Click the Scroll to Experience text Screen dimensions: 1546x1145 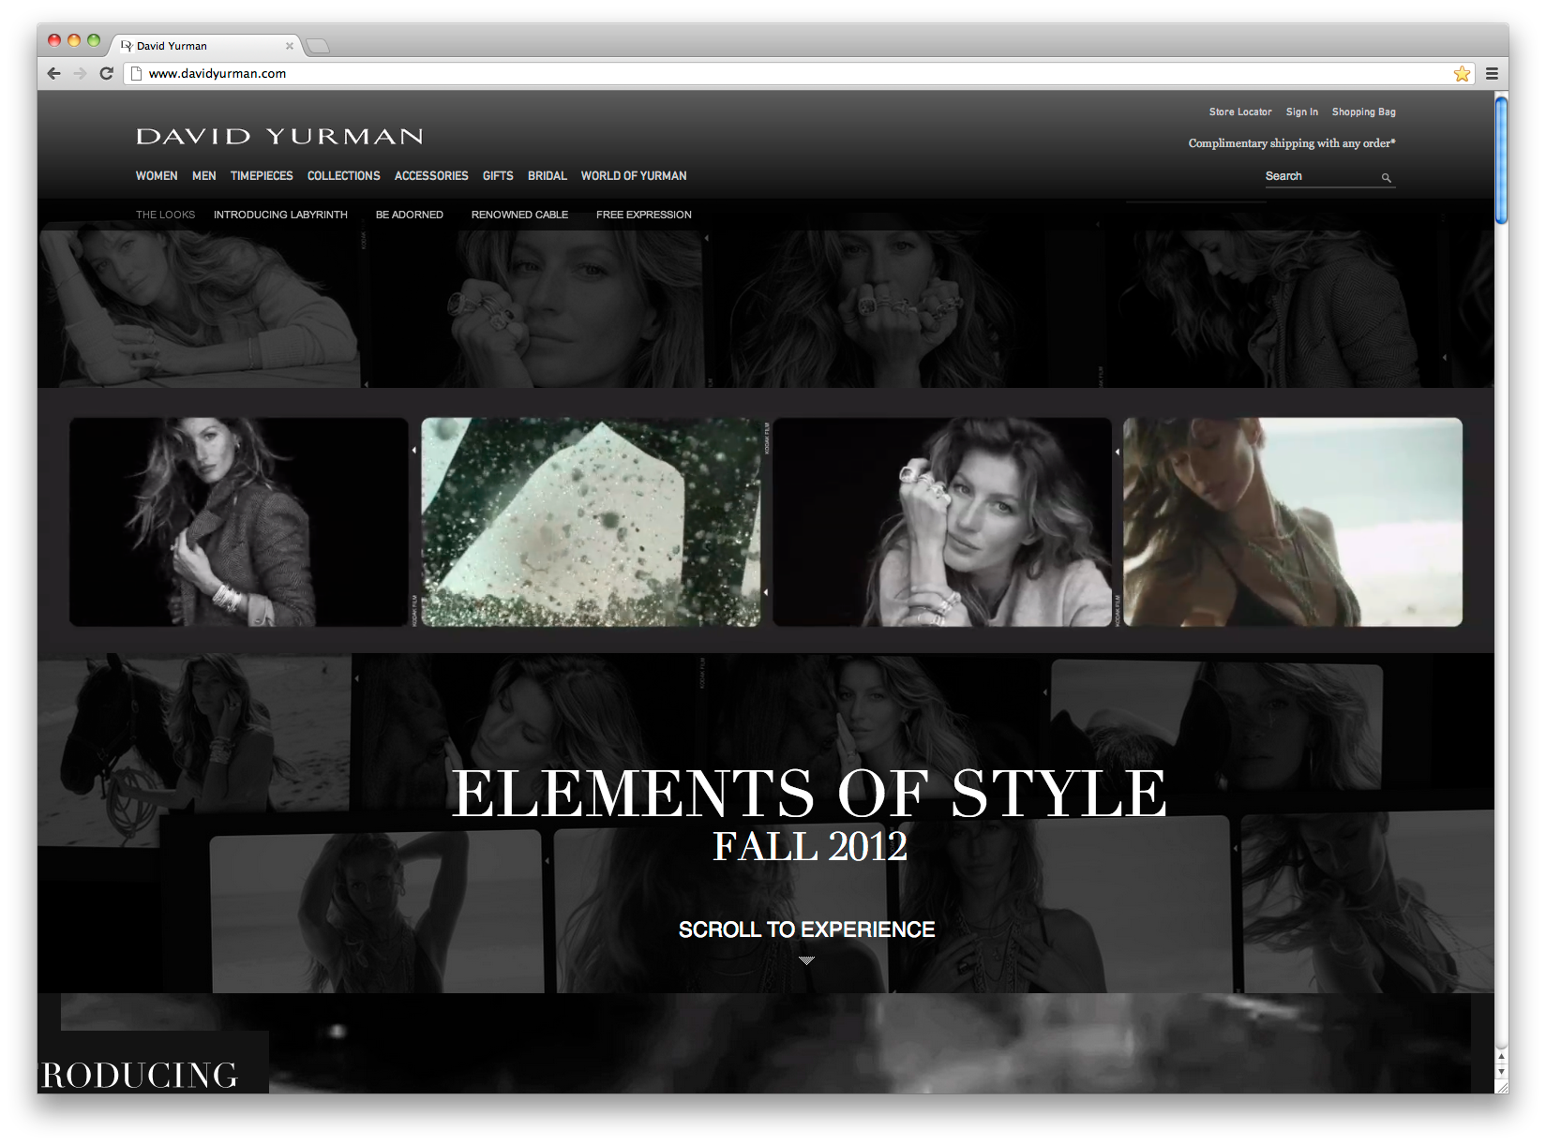click(x=807, y=929)
